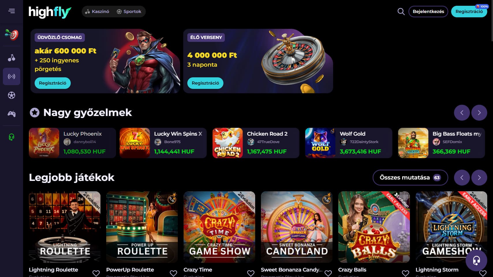Favorite the Lightning Roulette game heart
Viewport: 493px width, 277px height.
pyautogui.click(x=96, y=273)
